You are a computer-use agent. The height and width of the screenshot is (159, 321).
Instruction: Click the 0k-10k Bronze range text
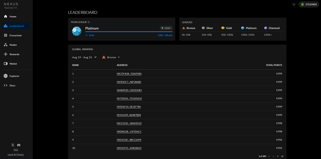pos(186,35)
